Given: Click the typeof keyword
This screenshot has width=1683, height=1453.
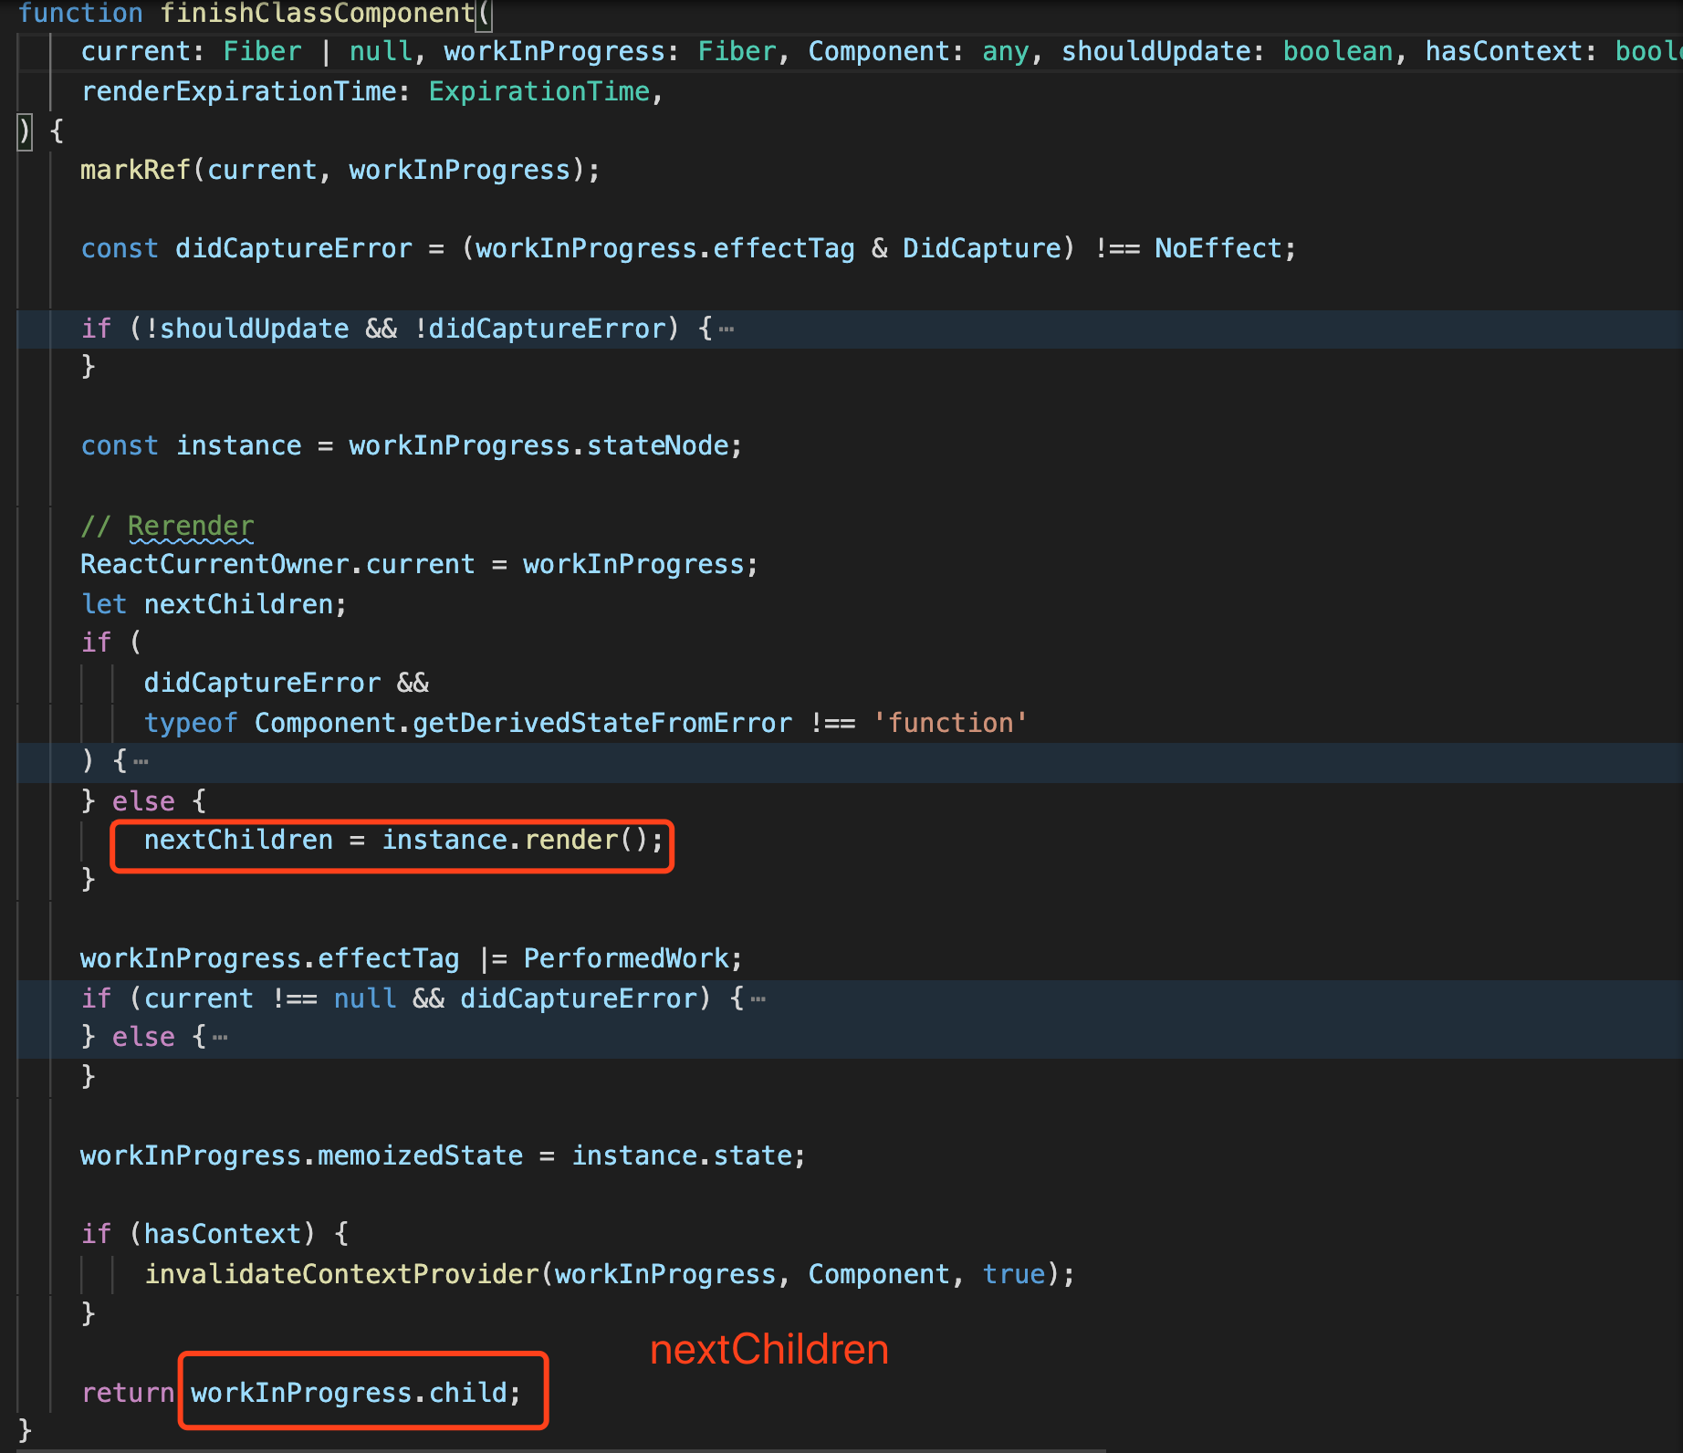Looking at the screenshot, I should pos(191,724).
